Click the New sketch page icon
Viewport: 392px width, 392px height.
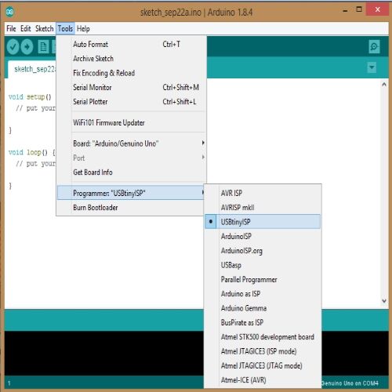pos(43,47)
